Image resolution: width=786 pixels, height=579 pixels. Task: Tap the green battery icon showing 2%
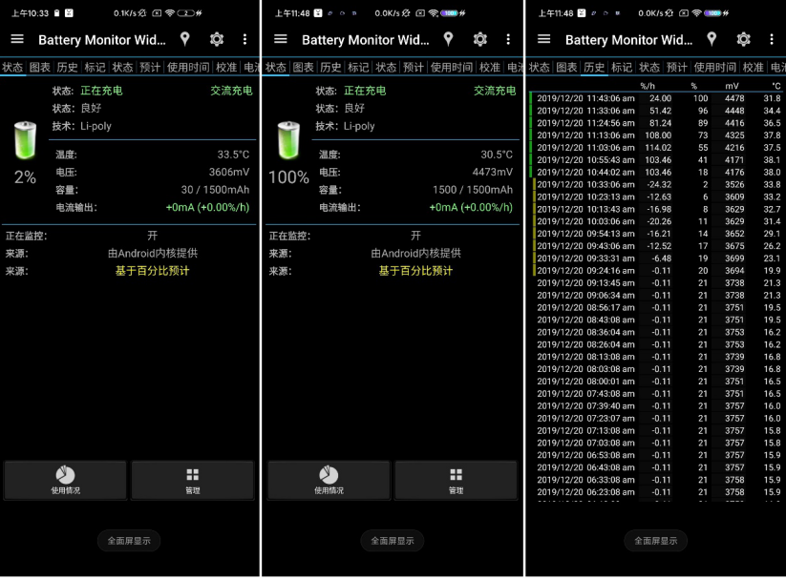coord(25,140)
